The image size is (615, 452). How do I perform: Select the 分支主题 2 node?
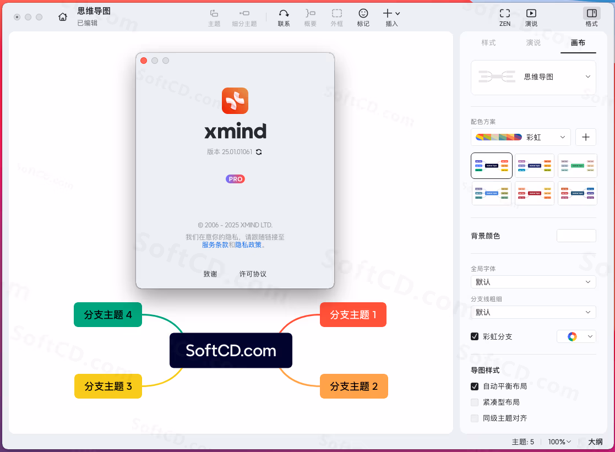click(354, 386)
